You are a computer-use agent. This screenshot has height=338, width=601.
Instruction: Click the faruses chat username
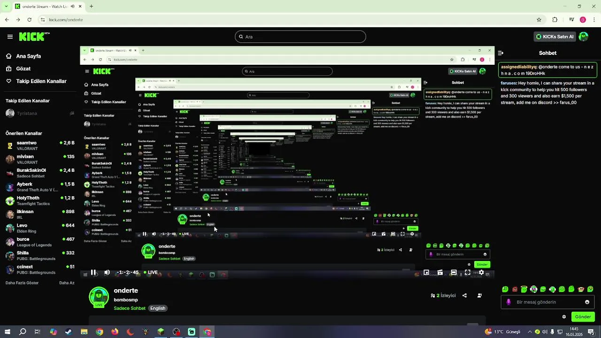click(509, 83)
